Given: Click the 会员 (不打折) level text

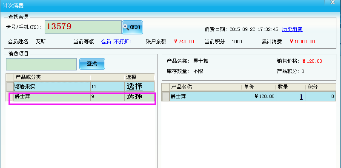Looking at the screenshot, I should click(x=116, y=42).
